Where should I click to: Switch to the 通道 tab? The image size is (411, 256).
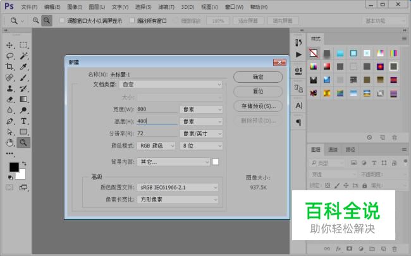click(333, 149)
